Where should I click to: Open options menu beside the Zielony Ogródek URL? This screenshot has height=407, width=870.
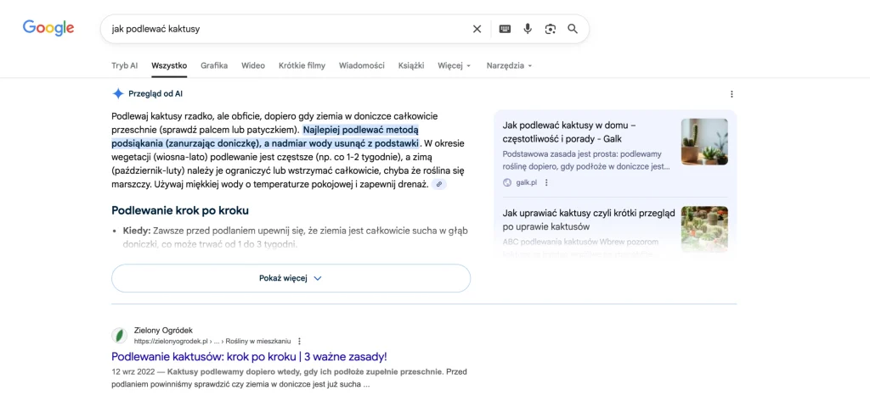pos(300,341)
